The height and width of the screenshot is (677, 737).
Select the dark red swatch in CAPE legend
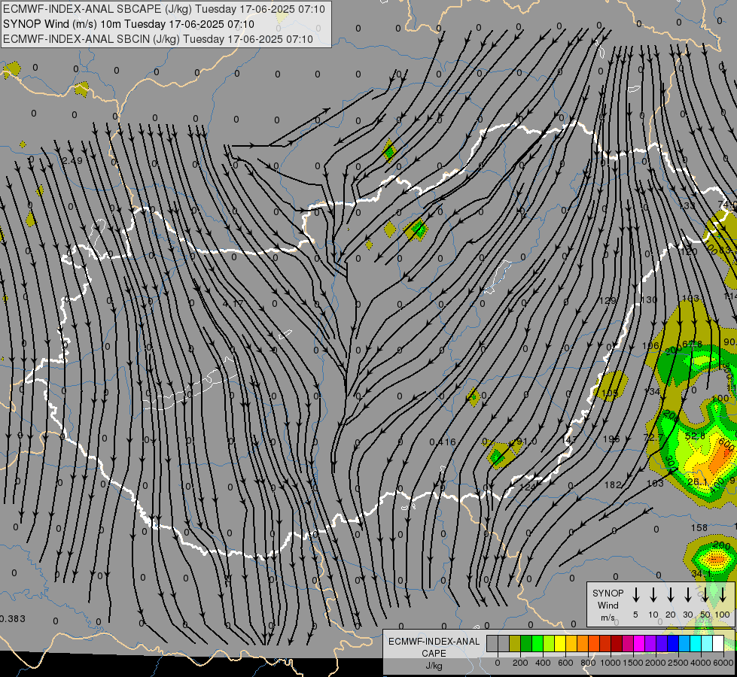coord(617,643)
